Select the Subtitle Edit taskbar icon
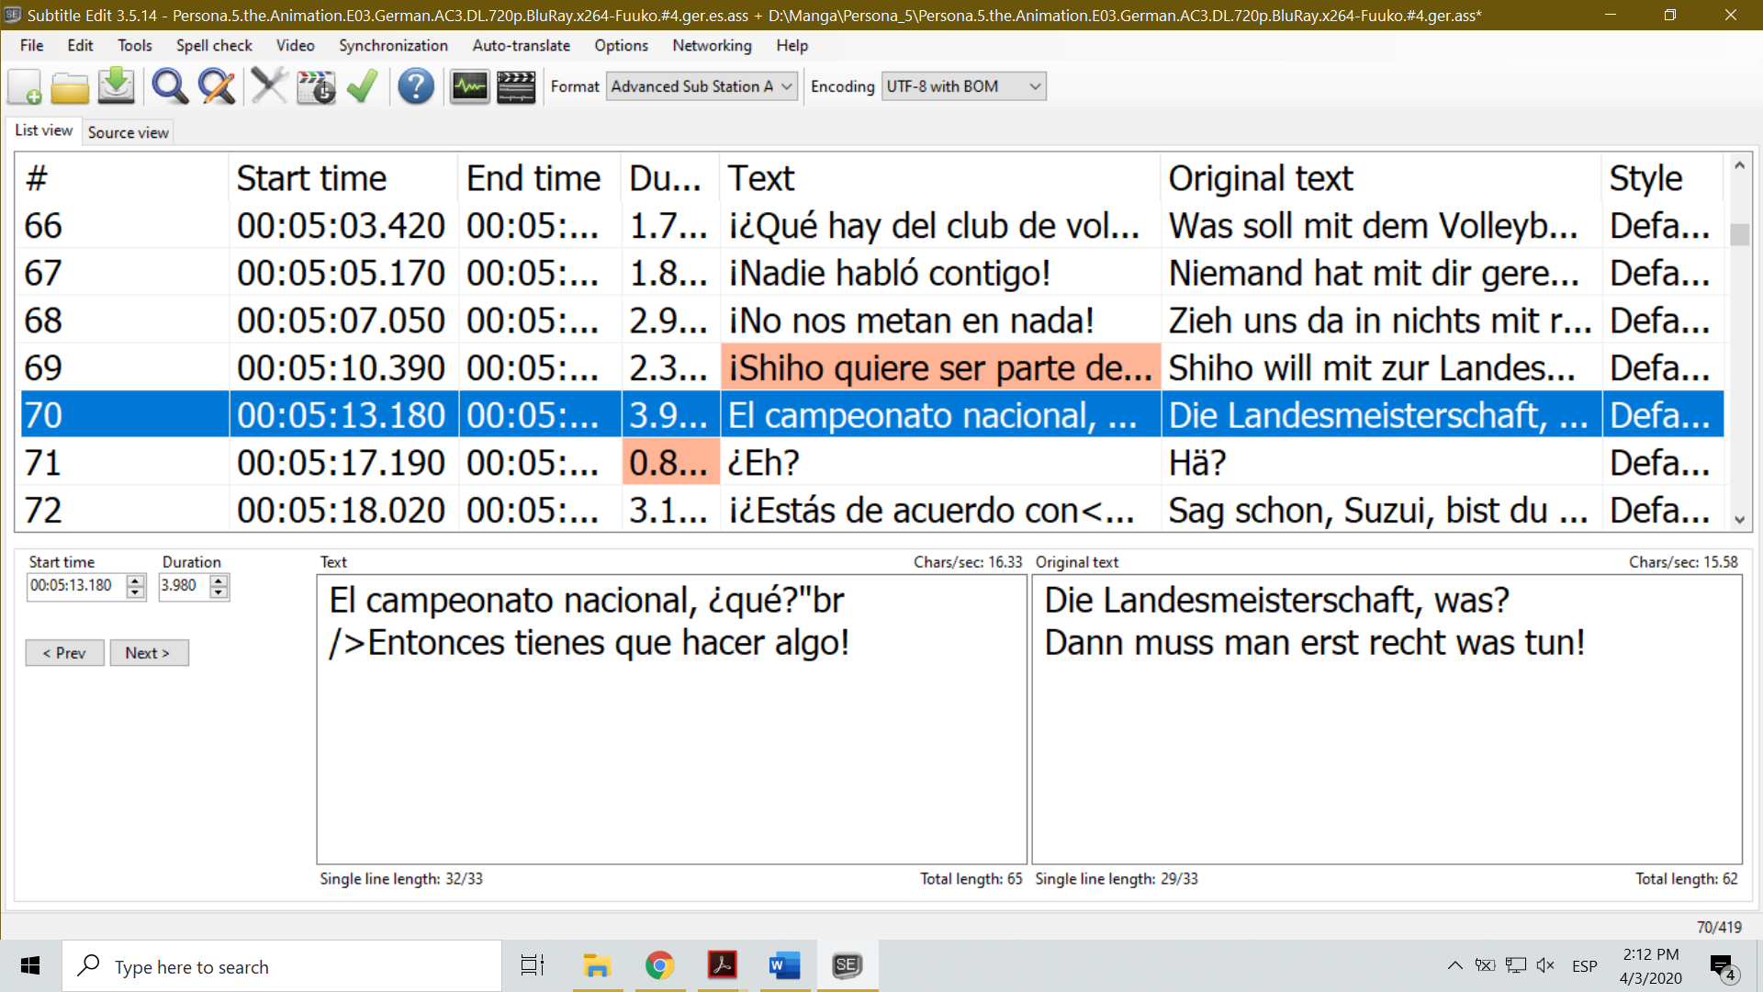 coord(848,966)
